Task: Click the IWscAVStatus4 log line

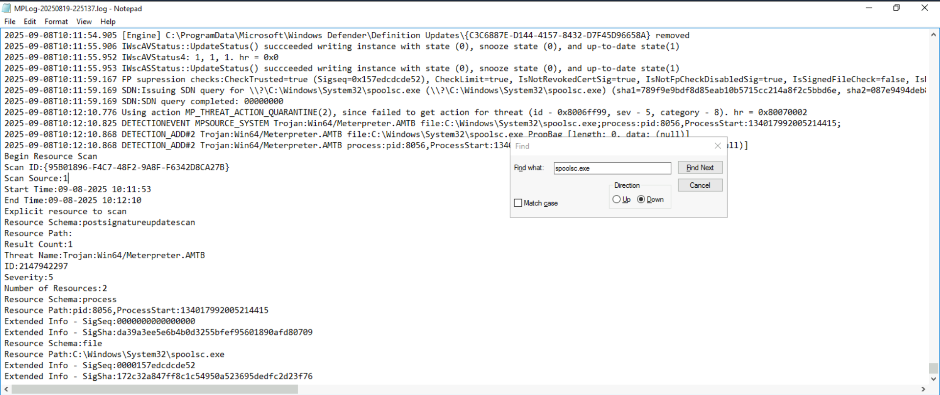Action: [x=141, y=57]
